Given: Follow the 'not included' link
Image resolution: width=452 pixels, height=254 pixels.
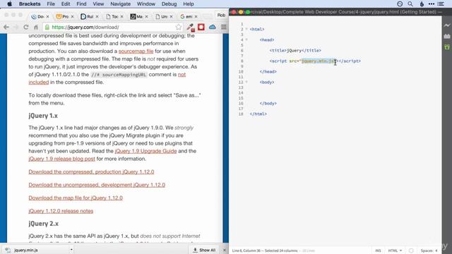Looking at the screenshot, I should coord(39,82).
